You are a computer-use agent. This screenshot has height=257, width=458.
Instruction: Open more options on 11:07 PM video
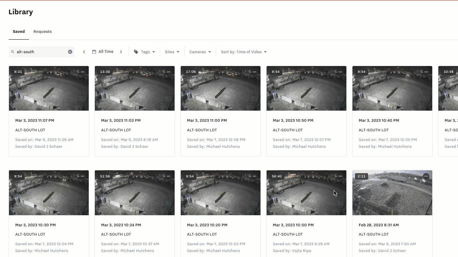[83, 72]
